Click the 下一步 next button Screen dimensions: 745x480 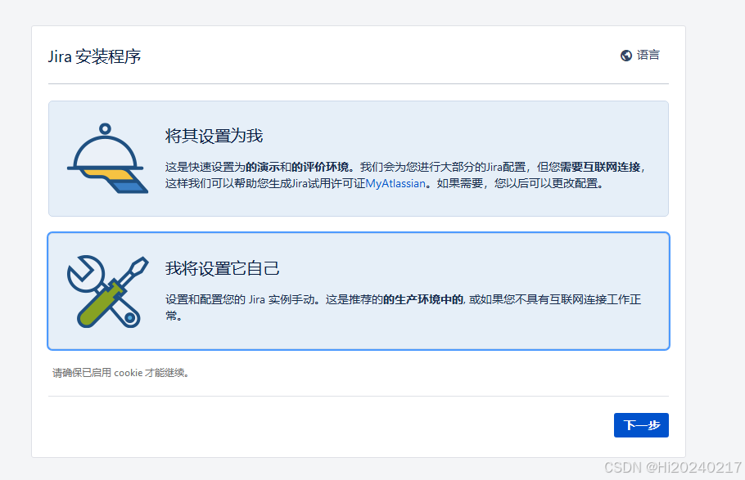(641, 425)
